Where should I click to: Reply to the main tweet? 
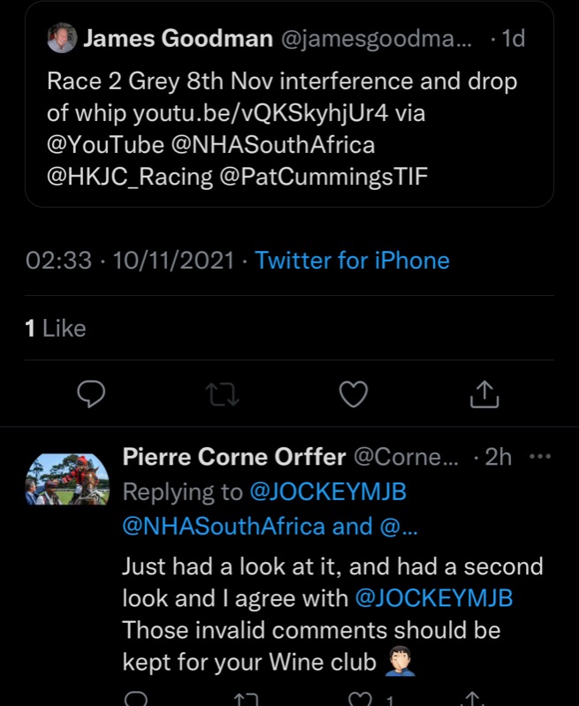tap(92, 394)
